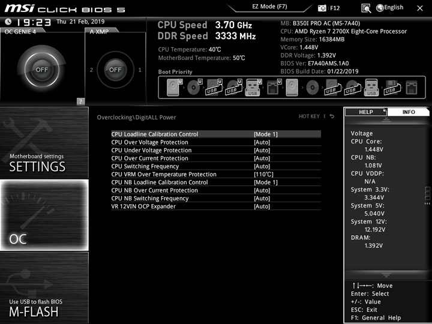Click the Overclocking\DigitALL Power breadcrumb
The width and height of the screenshot is (432, 324).
coord(136,117)
